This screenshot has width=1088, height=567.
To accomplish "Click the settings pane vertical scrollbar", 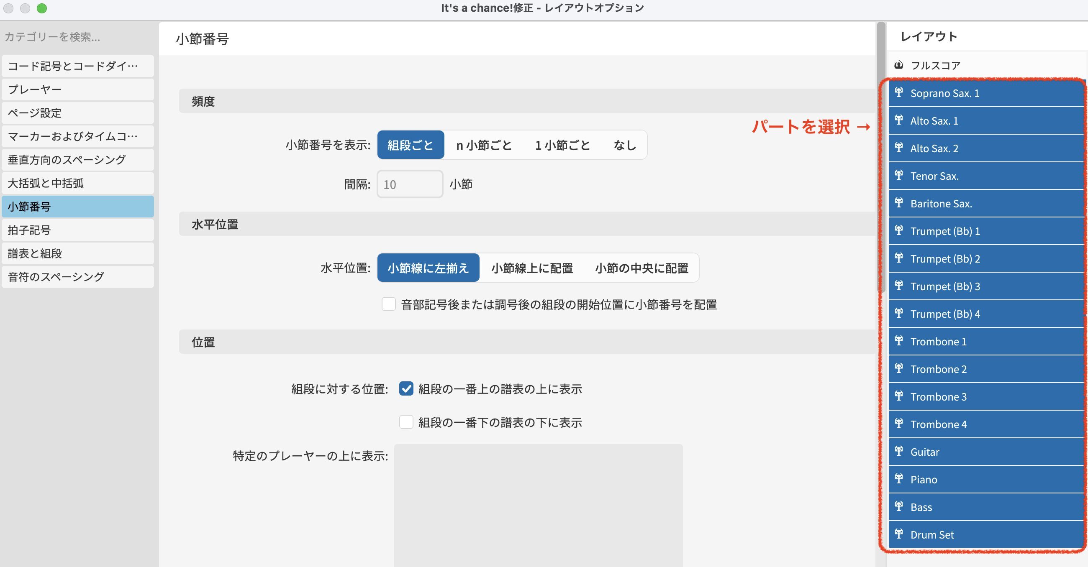I will pos(881,156).
